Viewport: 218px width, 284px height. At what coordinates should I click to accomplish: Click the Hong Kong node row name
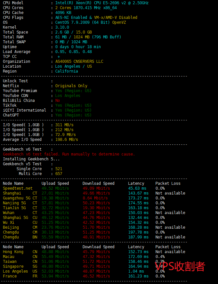(x=13, y=252)
